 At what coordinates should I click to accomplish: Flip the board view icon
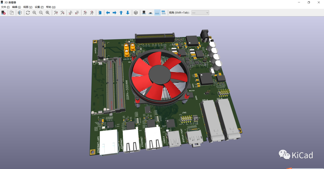click(x=100, y=13)
